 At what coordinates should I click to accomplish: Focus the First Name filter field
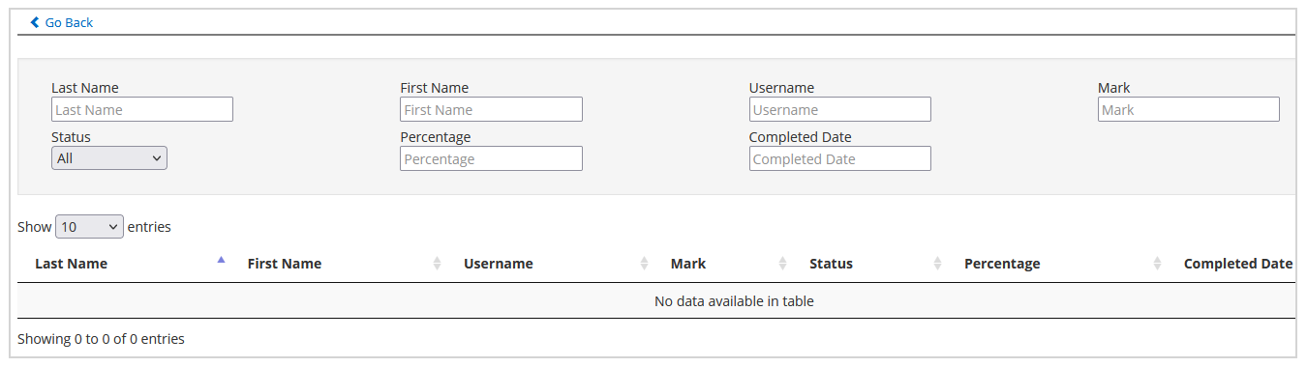coord(491,109)
